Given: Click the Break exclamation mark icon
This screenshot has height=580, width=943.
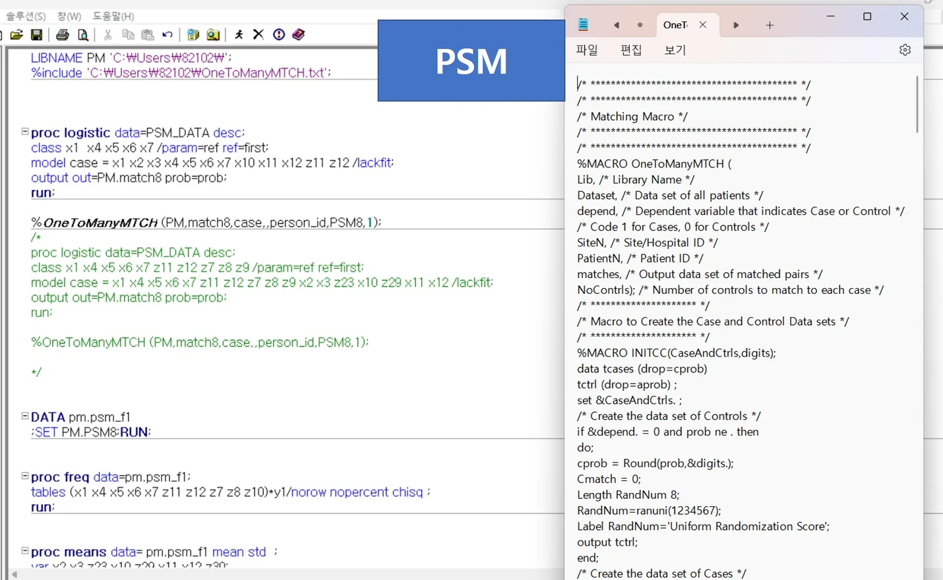Looking at the screenshot, I should coord(279,34).
